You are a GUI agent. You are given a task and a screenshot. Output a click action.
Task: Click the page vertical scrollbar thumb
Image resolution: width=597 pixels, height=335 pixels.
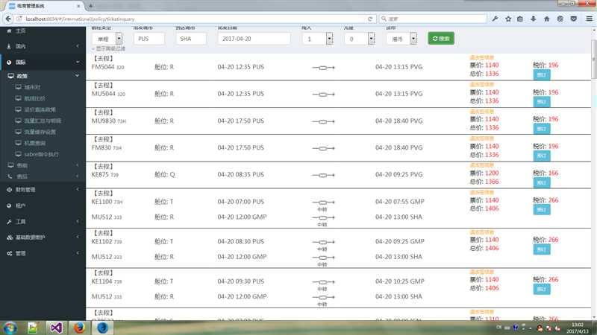click(x=593, y=59)
